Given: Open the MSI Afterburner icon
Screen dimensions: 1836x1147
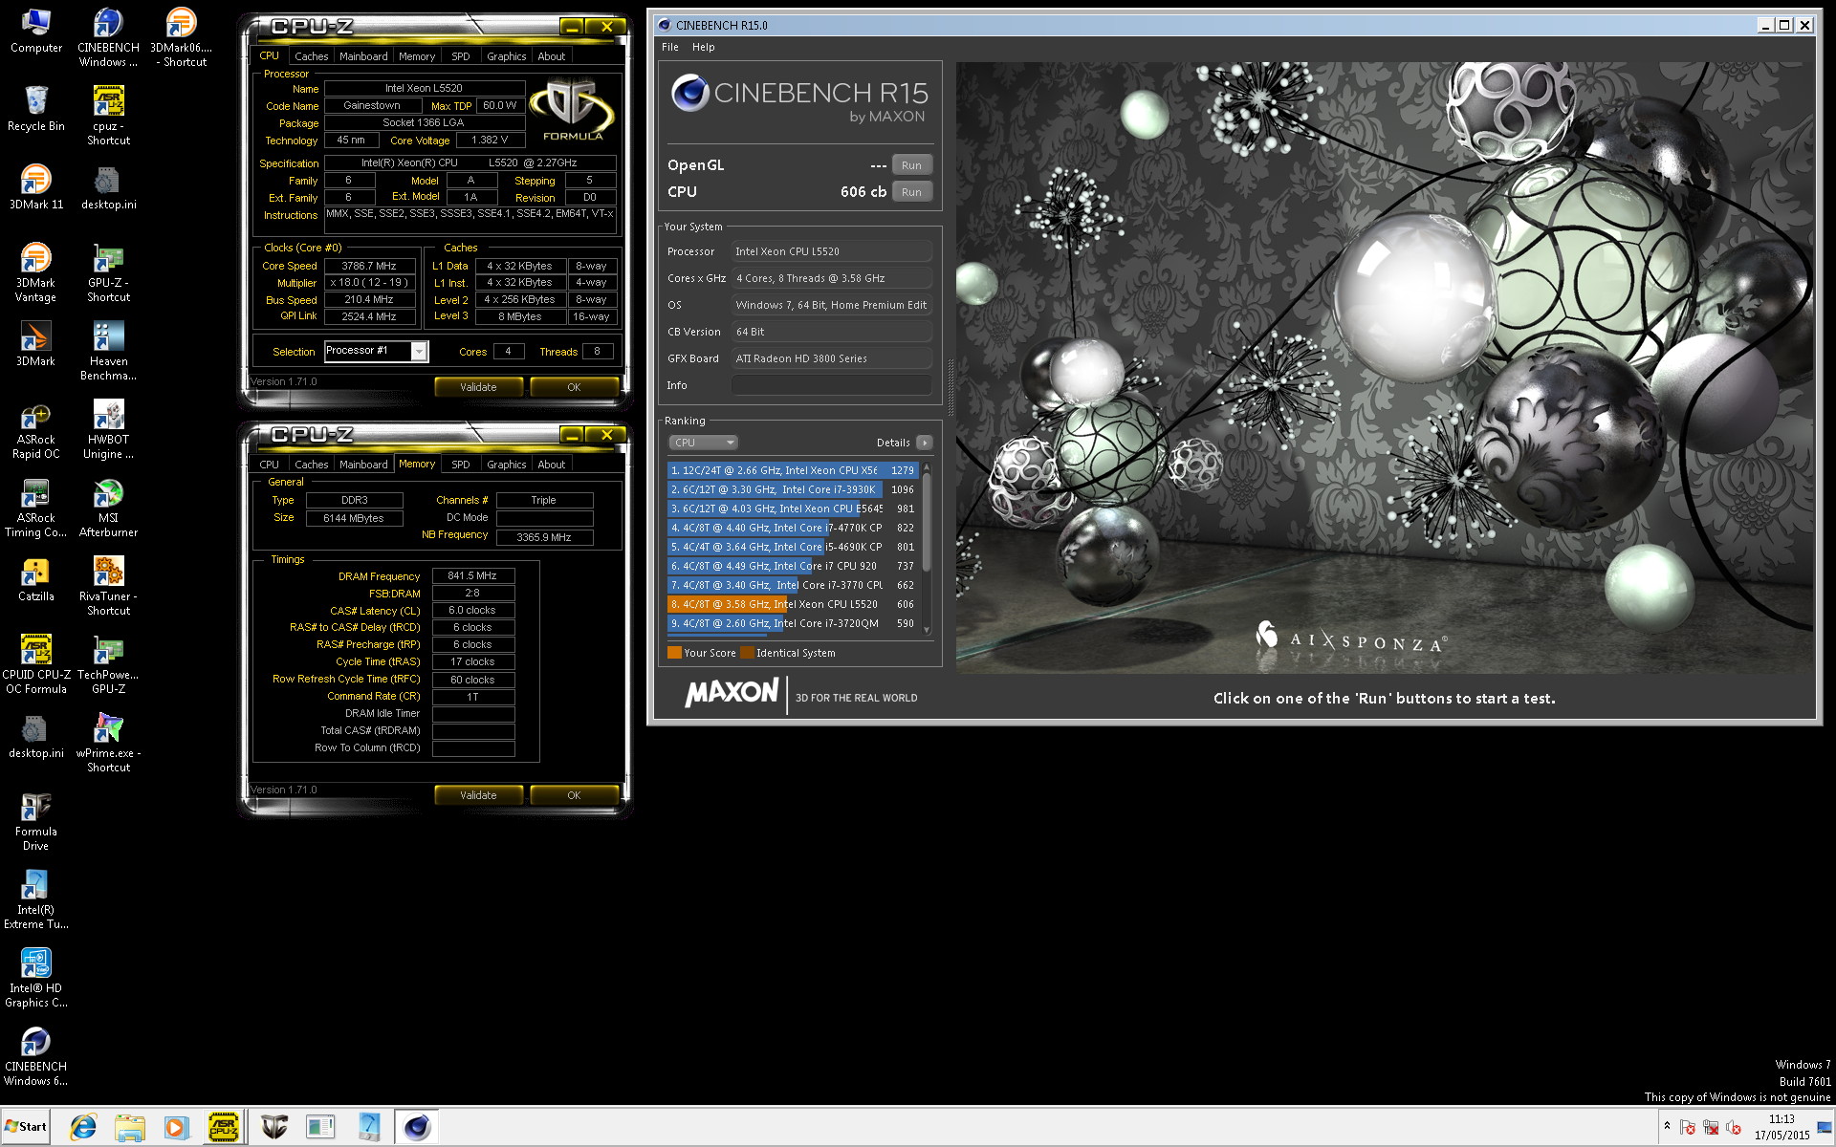Looking at the screenshot, I should [108, 509].
